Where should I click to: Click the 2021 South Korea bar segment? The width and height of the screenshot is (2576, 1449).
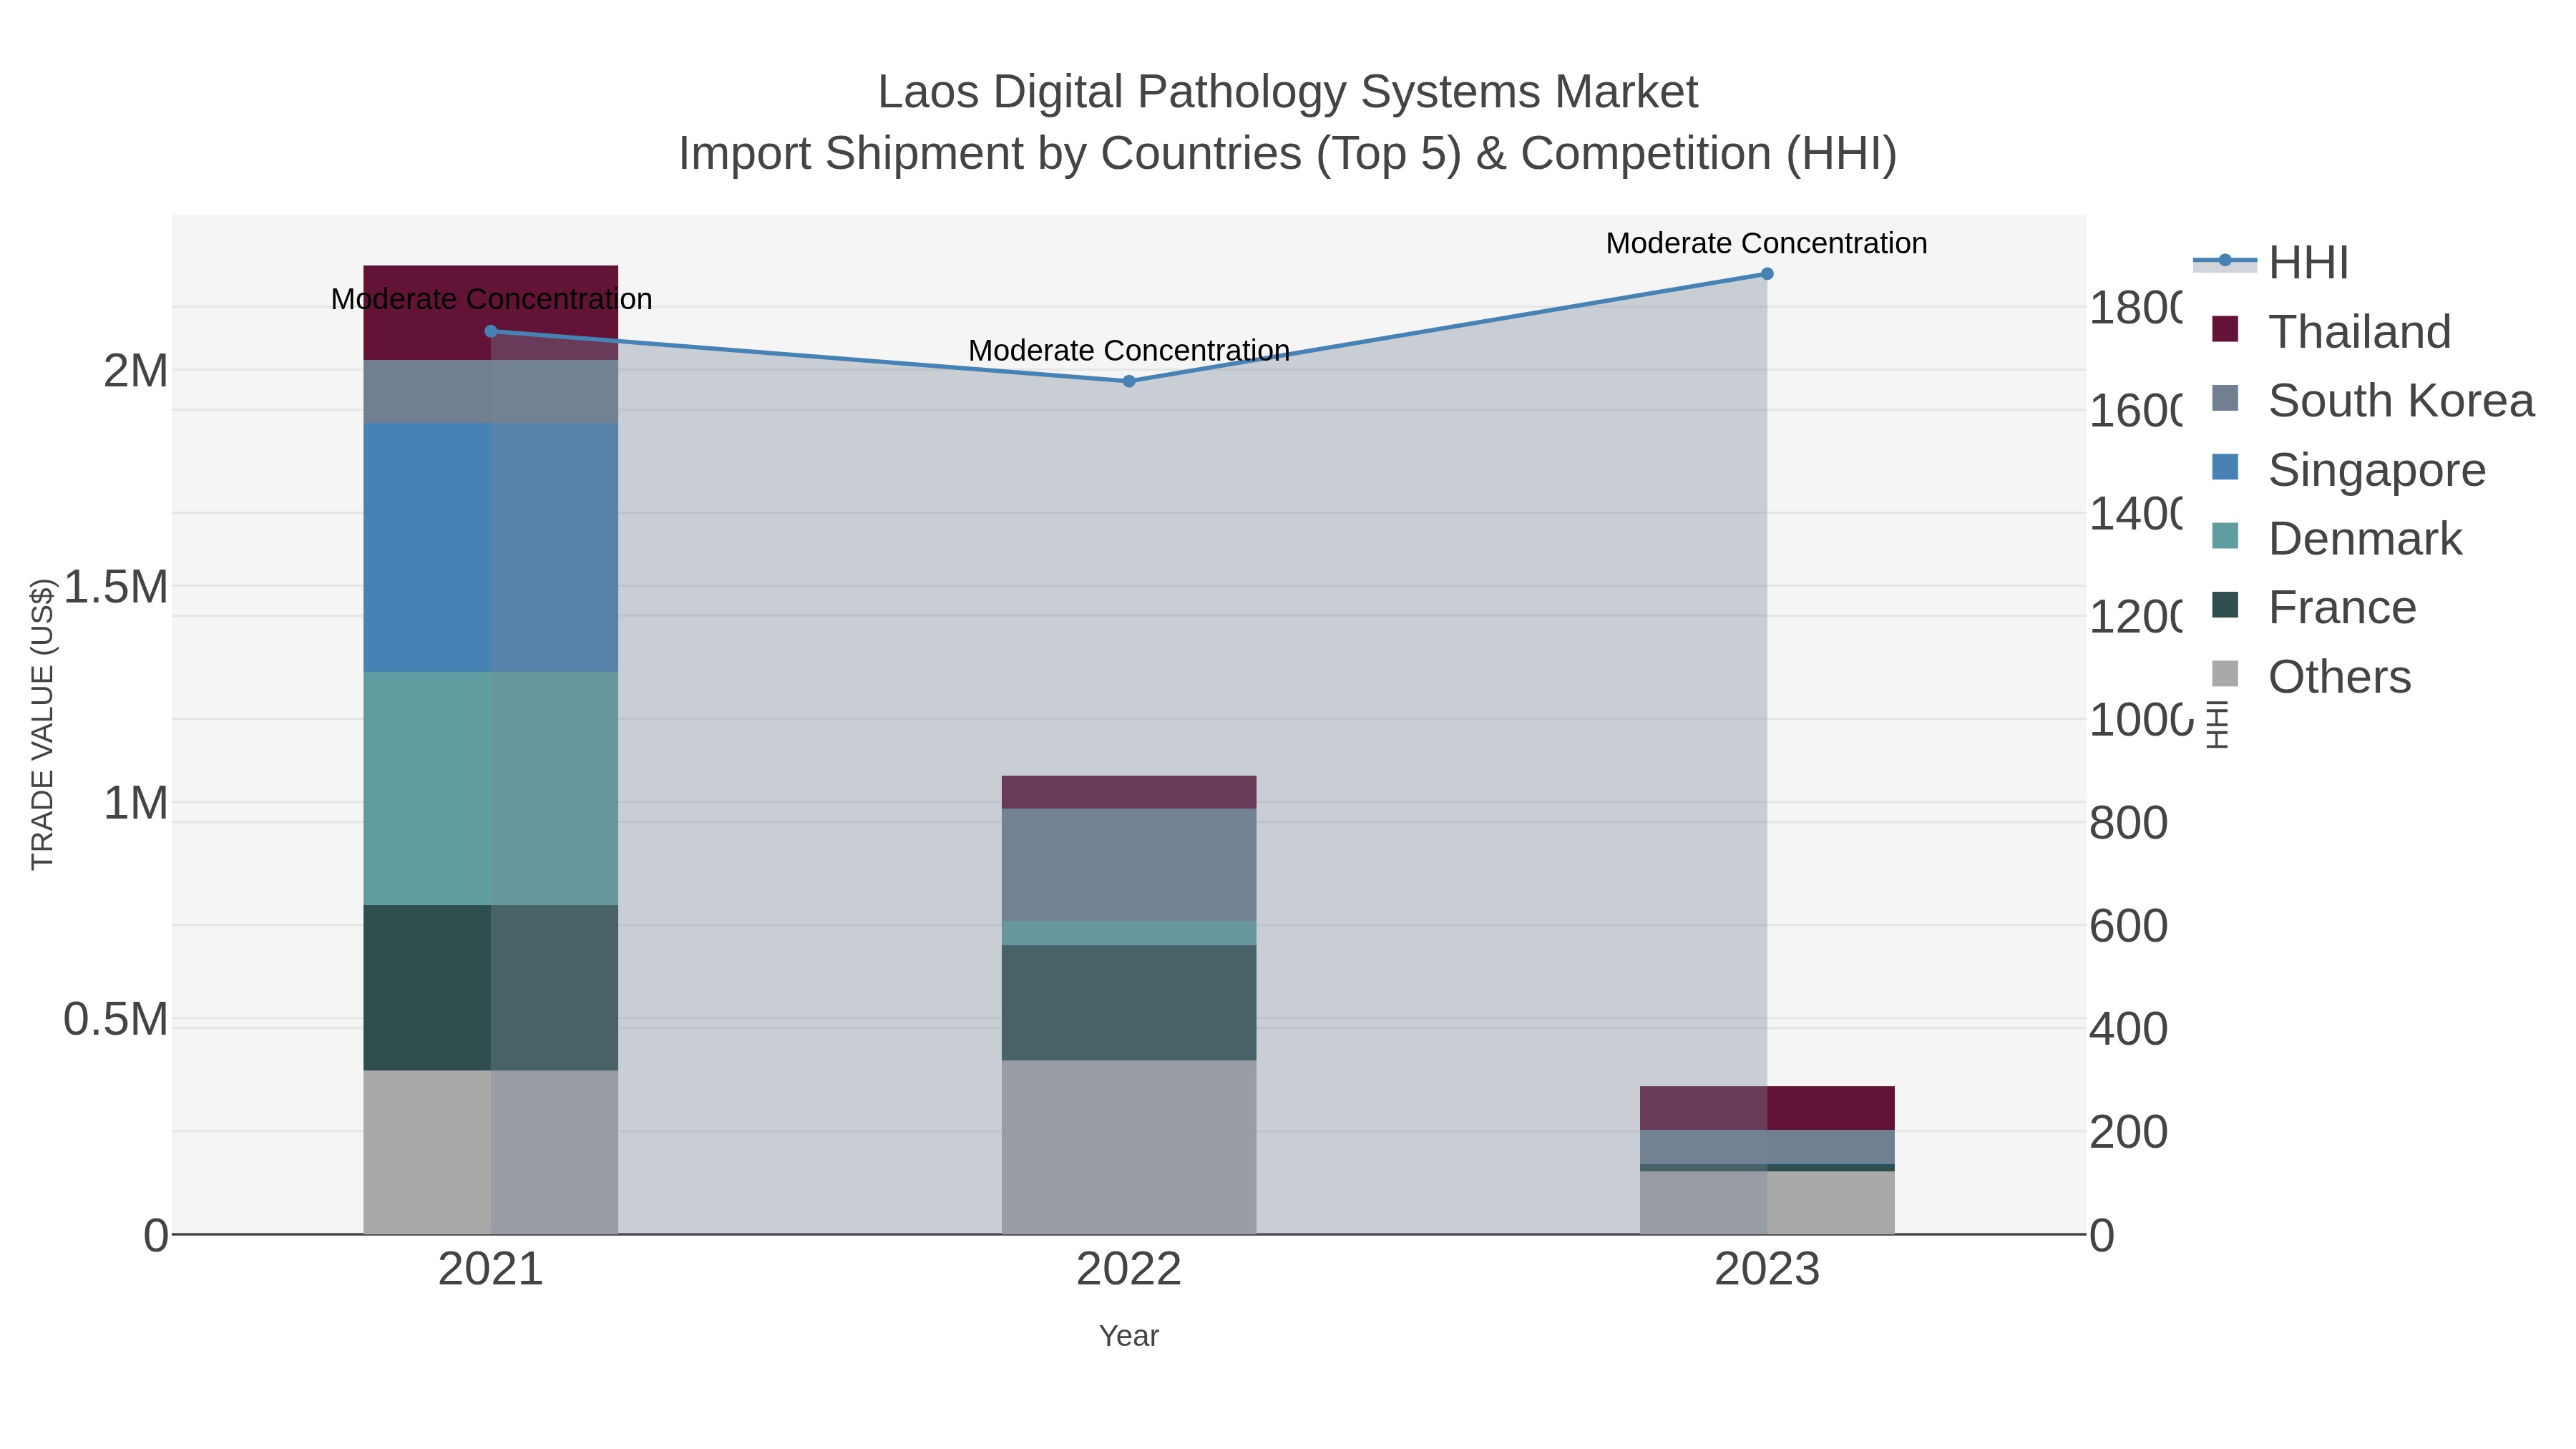(x=490, y=391)
